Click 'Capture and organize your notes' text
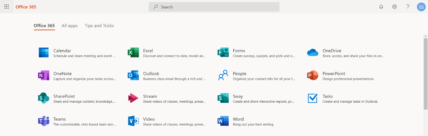 tap(78, 79)
